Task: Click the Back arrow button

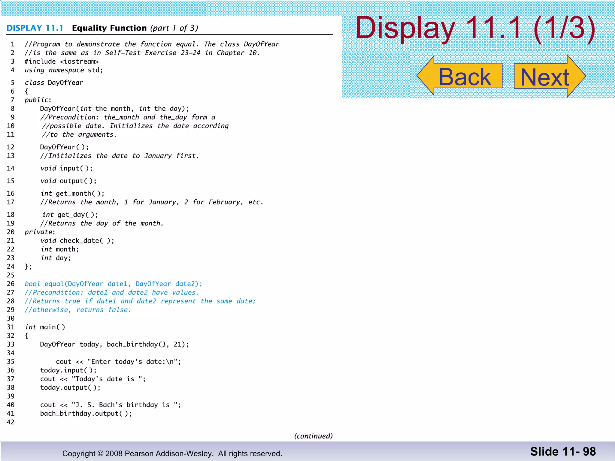Action: (460, 76)
